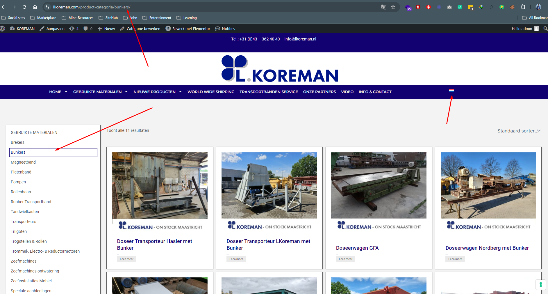The width and height of the screenshot is (548, 294).
Task: Bookmark this page with the star icon
Action: coord(393,7)
